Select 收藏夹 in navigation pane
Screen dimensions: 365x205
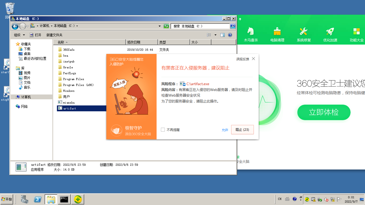pyautogui.click(x=26, y=44)
